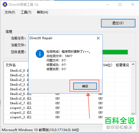
Task: Open the 帮助(H) menu
Action: (43, 12)
